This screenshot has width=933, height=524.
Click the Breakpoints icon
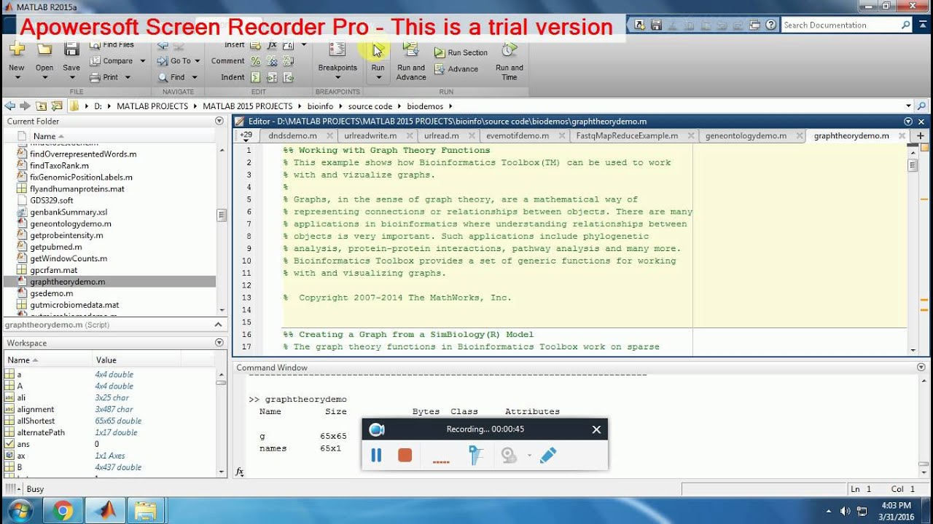coord(337,49)
